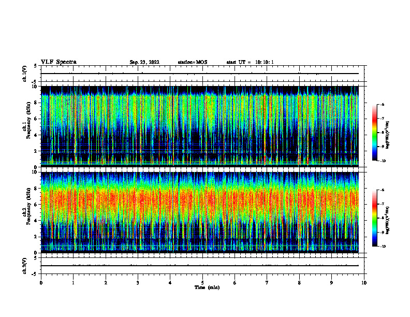This screenshot has width=410, height=317.
Task: Click the time-axis tick label "3"
Action: pyautogui.click(x=138, y=283)
